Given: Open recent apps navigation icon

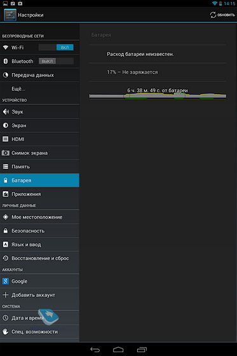Looking at the screenshot, I should pos(142,350).
